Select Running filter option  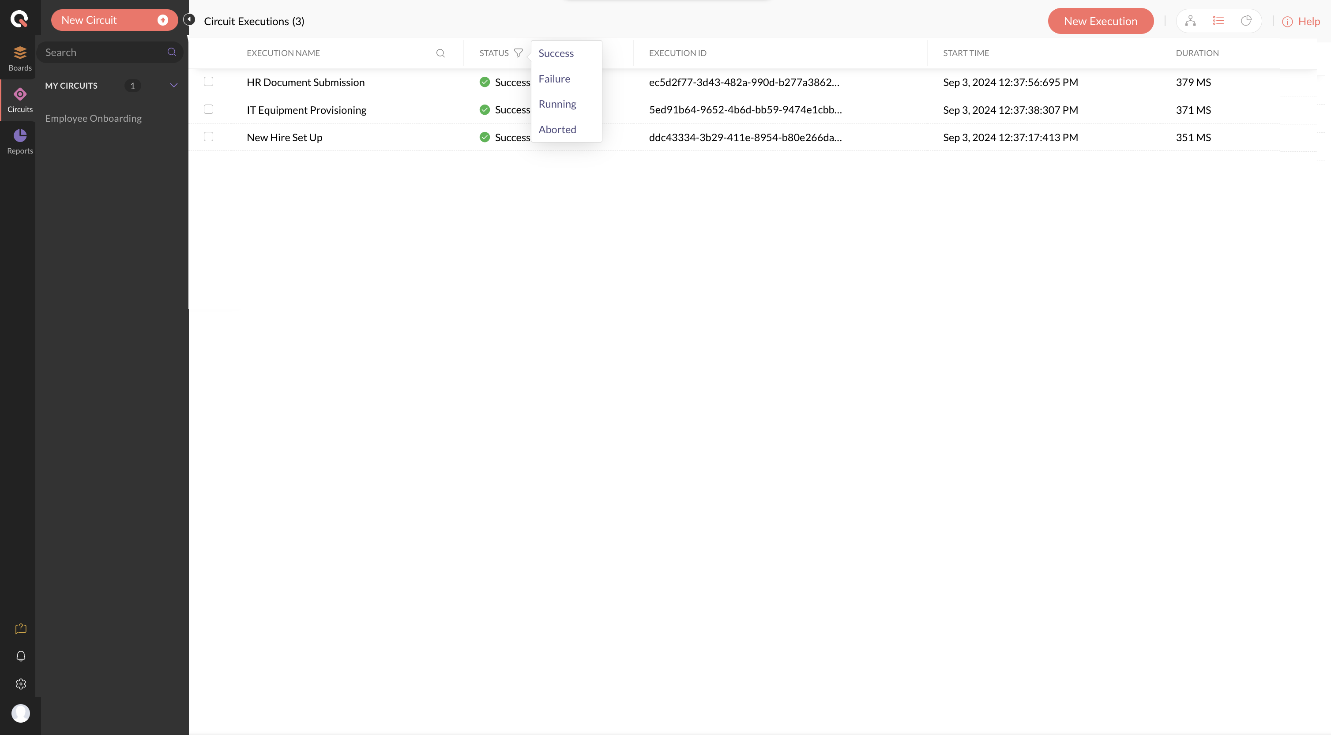(557, 104)
